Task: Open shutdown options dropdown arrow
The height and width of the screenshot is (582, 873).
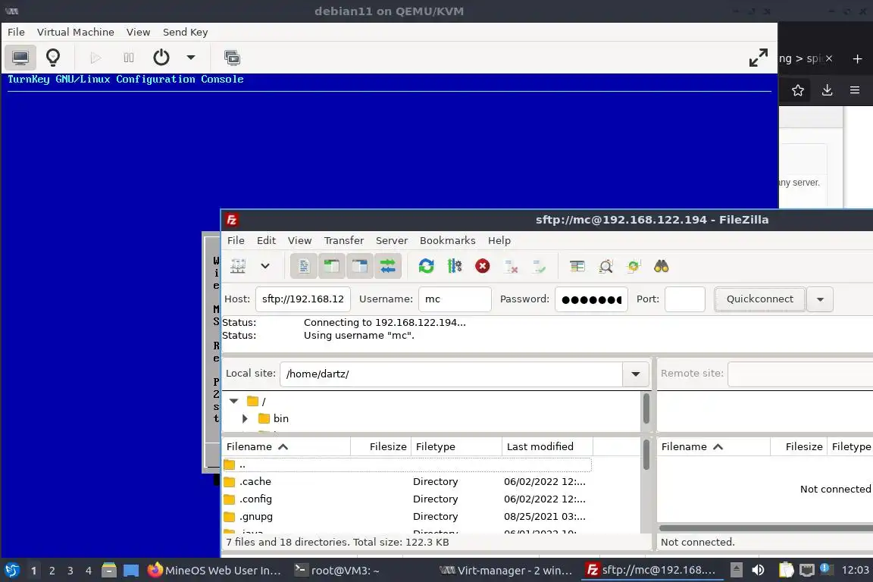Action: pyautogui.click(x=191, y=58)
